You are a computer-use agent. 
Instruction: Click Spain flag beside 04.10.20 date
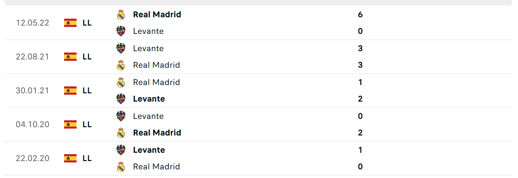70,124
